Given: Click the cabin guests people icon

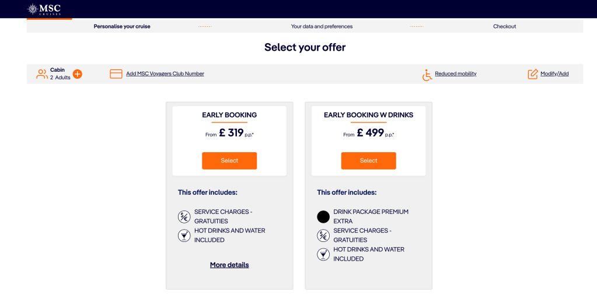Looking at the screenshot, I should click(x=41, y=74).
